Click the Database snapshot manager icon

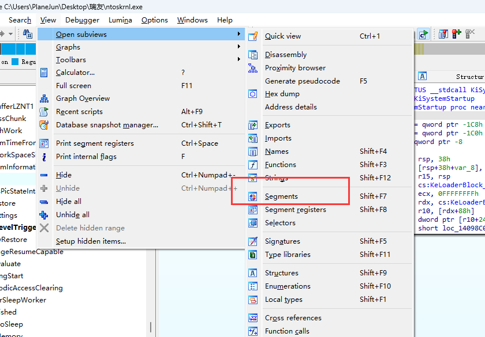[x=44, y=125]
